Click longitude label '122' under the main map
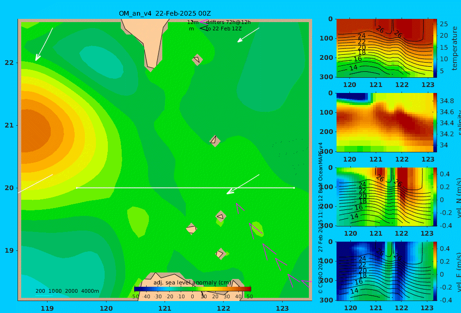This screenshot has height=313, width=461. [224, 308]
